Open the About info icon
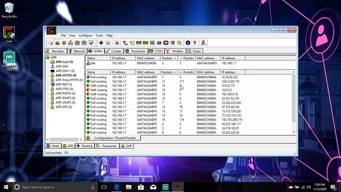Viewport: 341px width, 192px height. click(x=188, y=43)
